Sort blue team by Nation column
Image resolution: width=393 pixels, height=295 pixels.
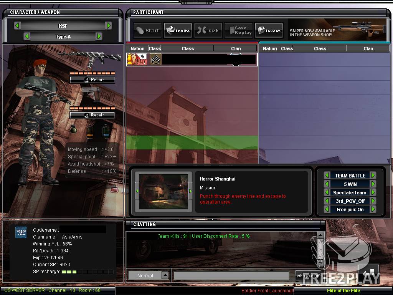click(270, 49)
